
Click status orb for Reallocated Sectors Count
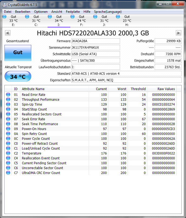pyautogui.click(x=8, y=114)
